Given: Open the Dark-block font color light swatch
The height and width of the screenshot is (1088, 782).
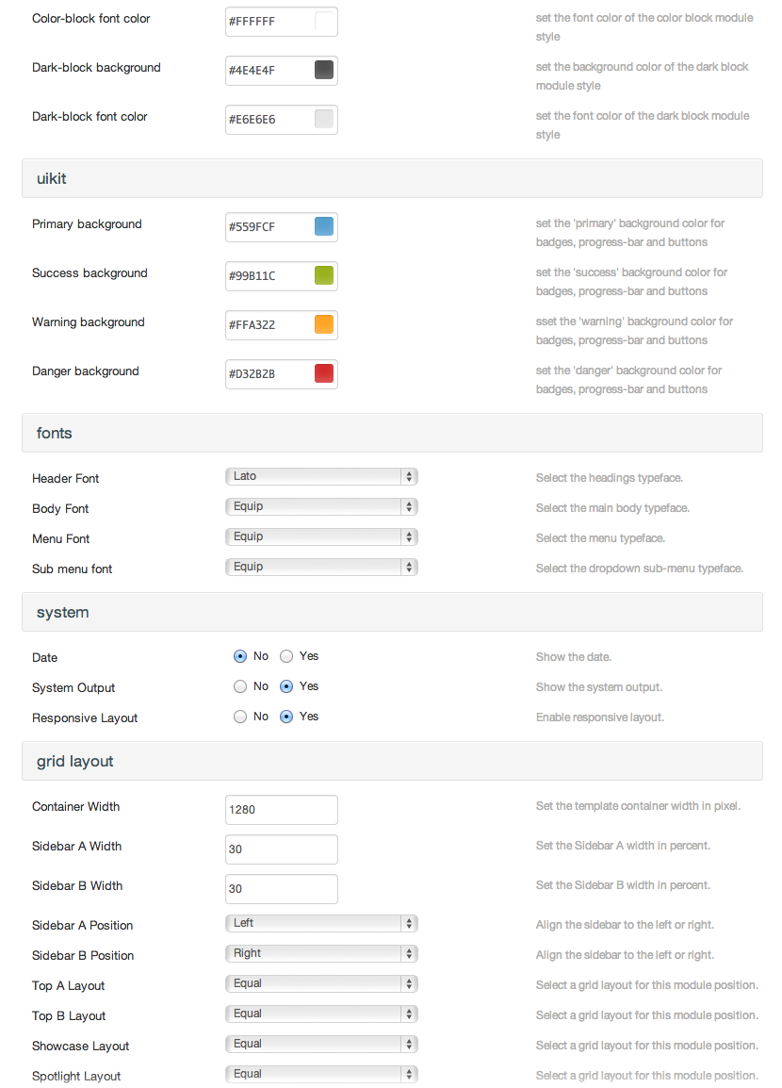Looking at the screenshot, I should coord(324,119).
